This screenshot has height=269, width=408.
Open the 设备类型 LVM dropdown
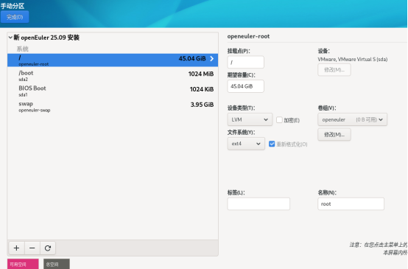[250, 119]
